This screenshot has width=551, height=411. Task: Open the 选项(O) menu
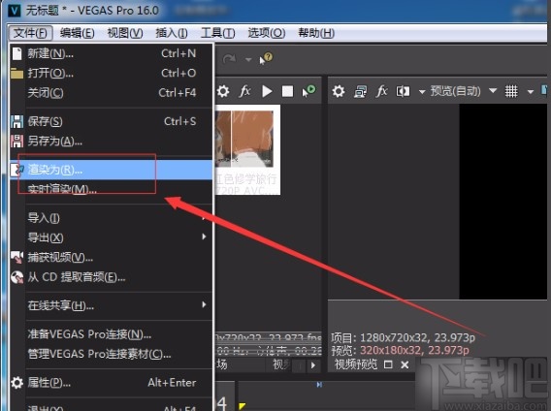267,33
